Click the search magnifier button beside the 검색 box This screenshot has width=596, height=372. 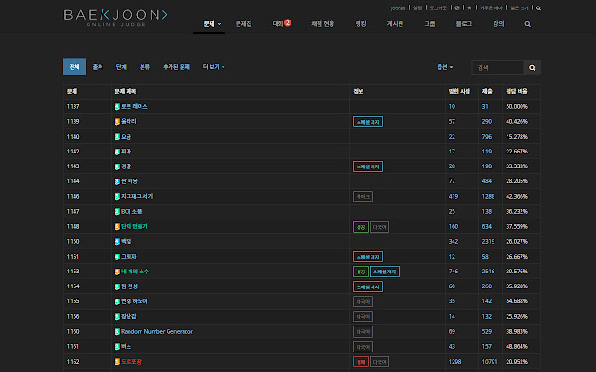coord(532,68)
